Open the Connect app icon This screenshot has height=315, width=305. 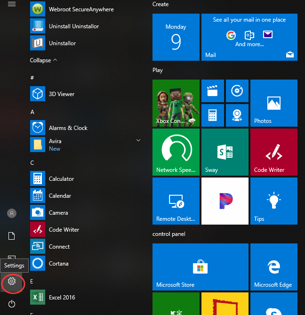click(38, 246)
